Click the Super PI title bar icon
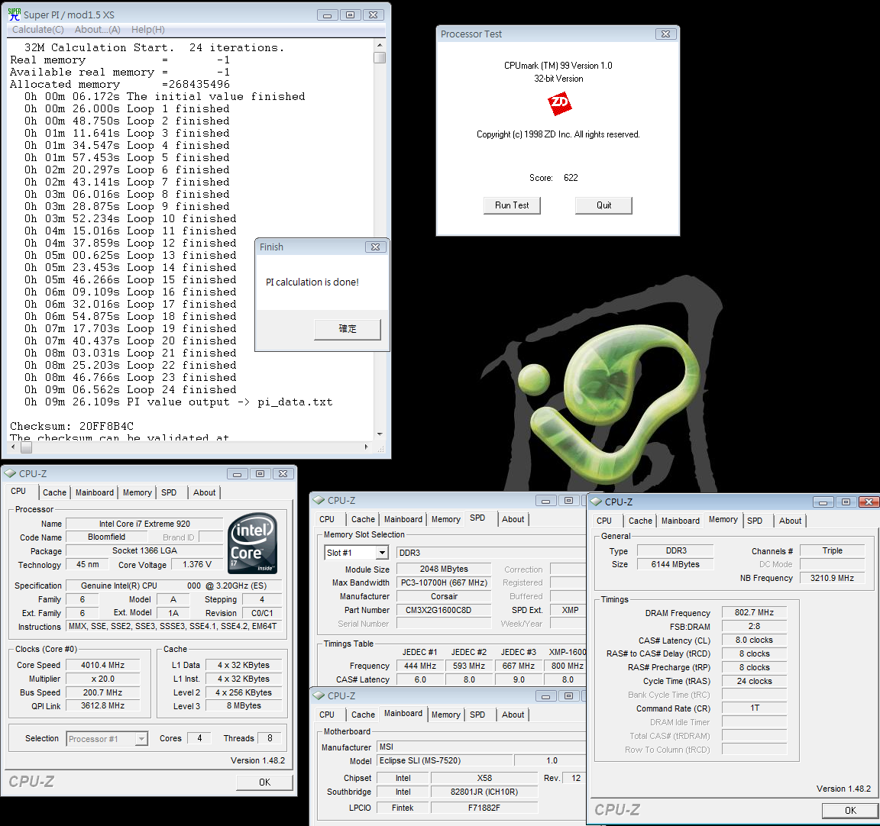The height and width of the screenshot is (826, 880). tap(14, 15)
